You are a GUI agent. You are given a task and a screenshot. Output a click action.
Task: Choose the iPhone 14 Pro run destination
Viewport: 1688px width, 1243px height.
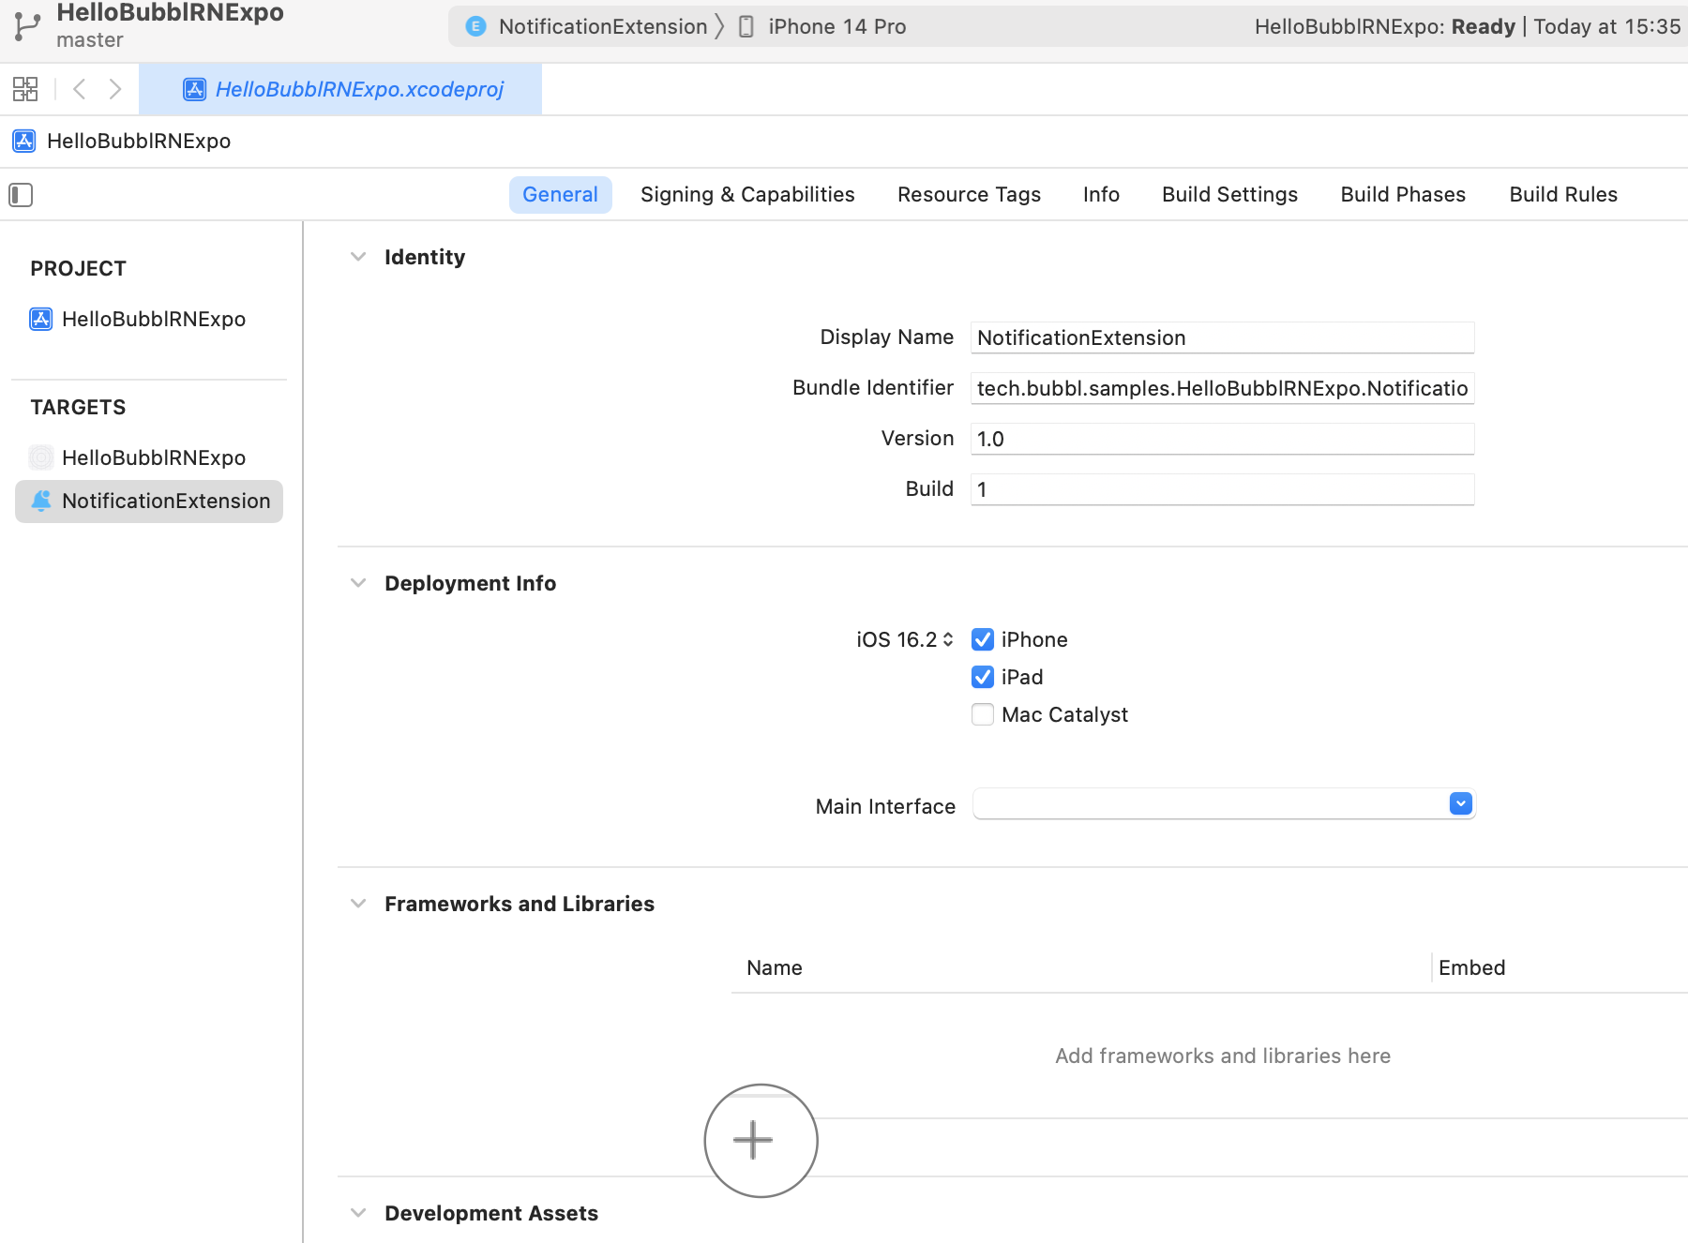click(x=836, y=26)
